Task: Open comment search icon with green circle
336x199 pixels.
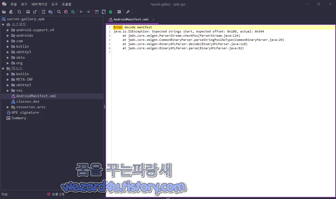Action: [x=73, y=12]
